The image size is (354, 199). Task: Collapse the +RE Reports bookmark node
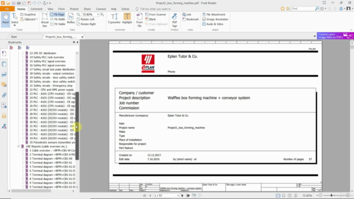pos(18,146)
